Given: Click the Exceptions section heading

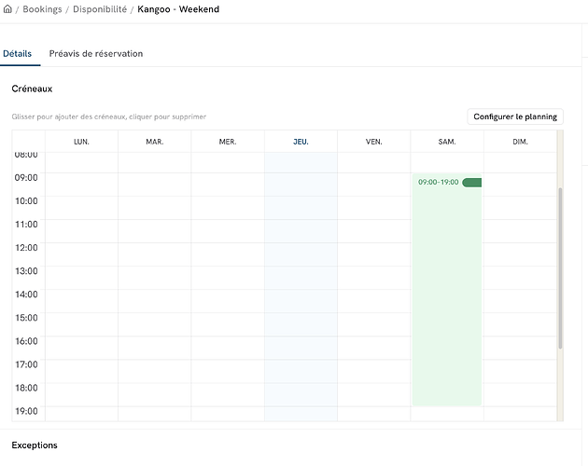Looking at the screenshot, I should (35, 445).
